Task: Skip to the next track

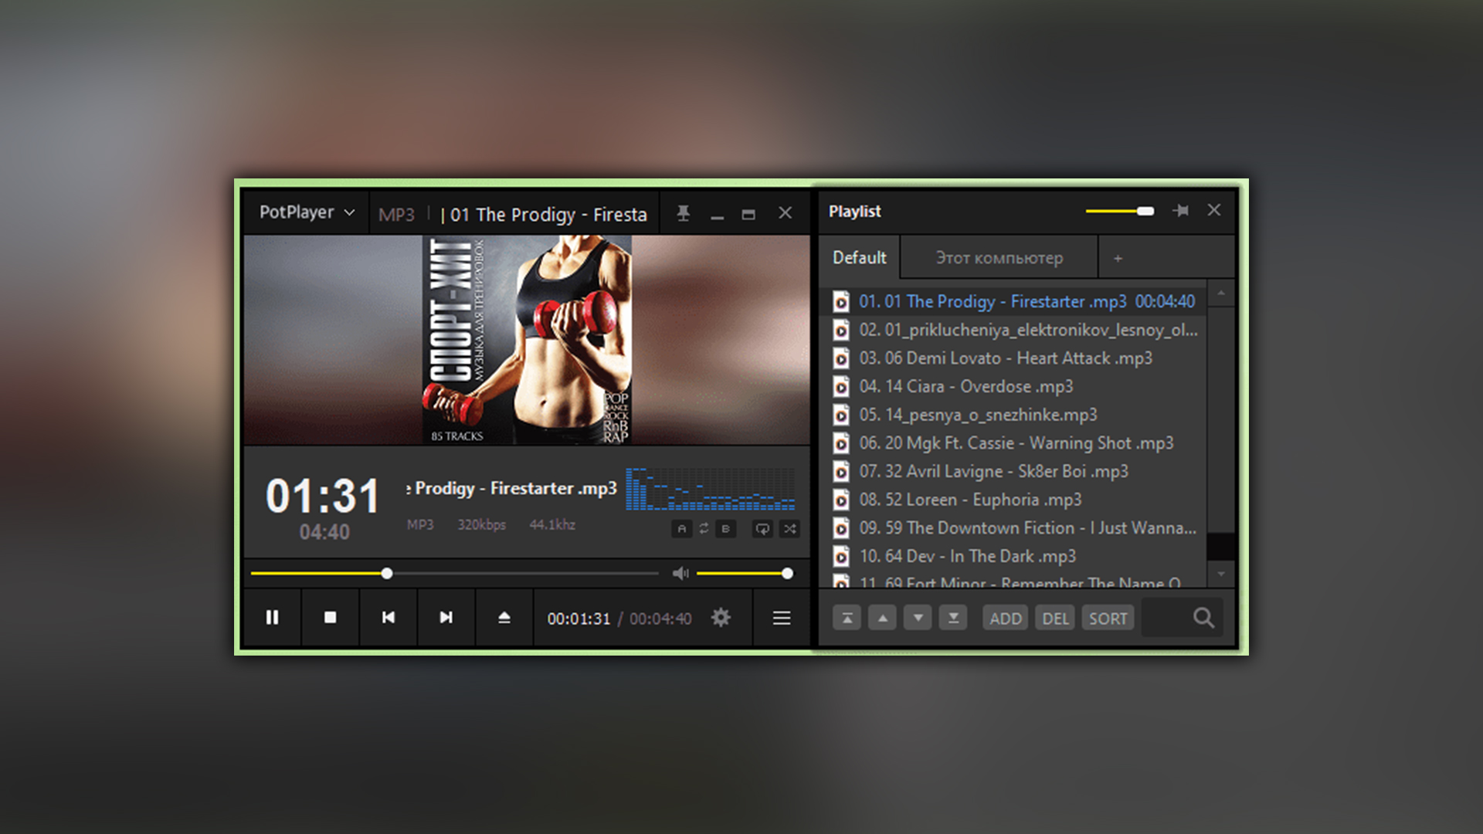Action: point(446,618)
